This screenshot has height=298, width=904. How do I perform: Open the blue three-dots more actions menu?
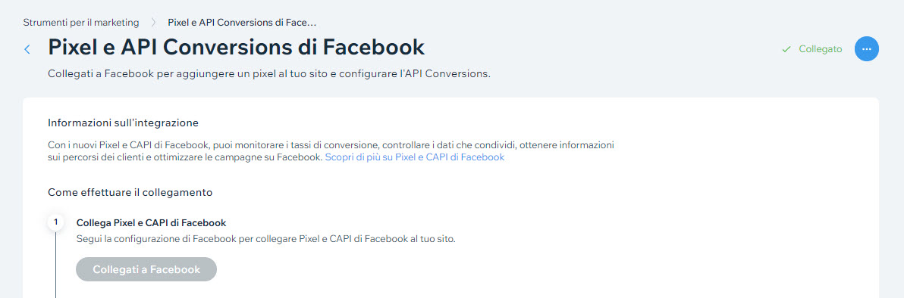[867, 49]
